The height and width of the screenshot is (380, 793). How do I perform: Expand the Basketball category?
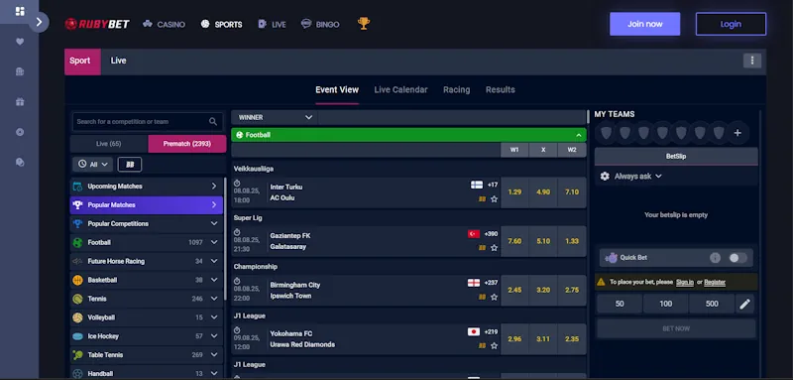pos(146,280)
